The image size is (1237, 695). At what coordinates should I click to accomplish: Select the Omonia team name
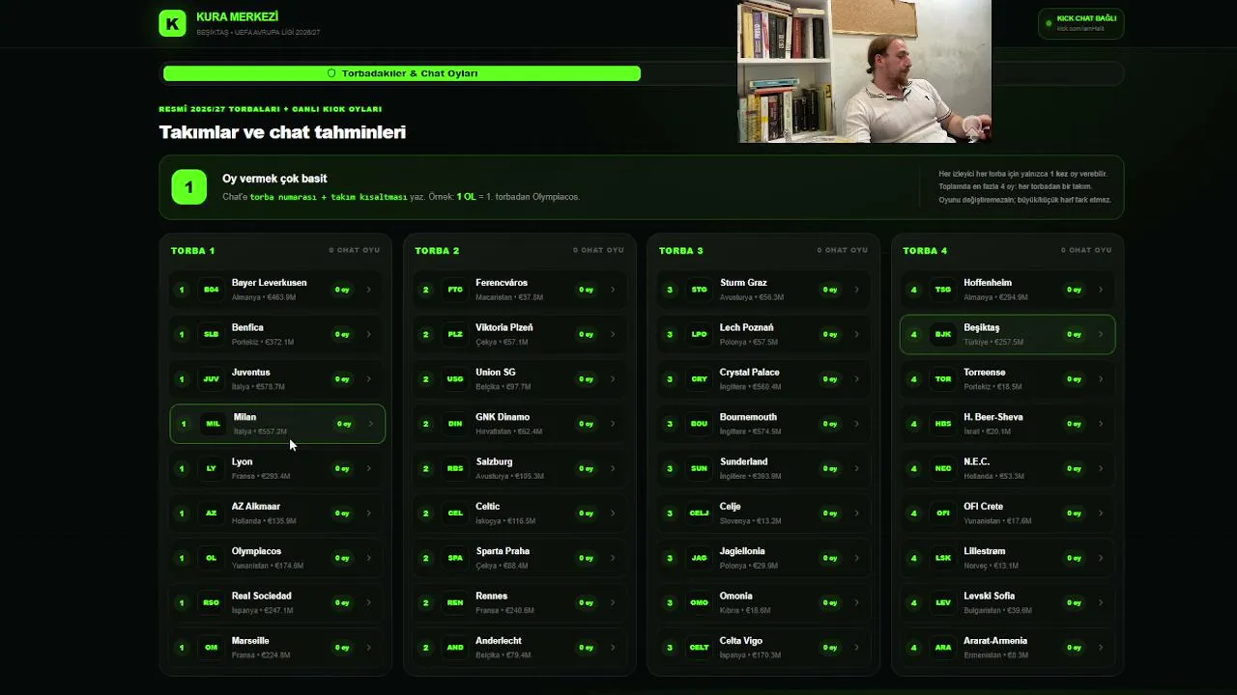pyautogui.click(x=736, y=596)
